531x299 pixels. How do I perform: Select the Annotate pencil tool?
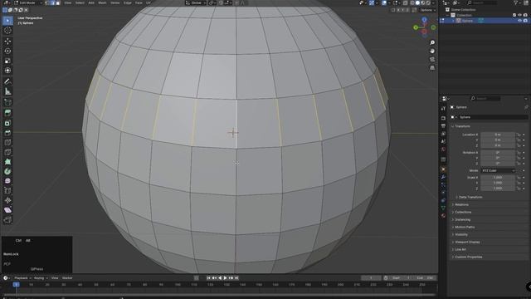[x=7, y=81]
